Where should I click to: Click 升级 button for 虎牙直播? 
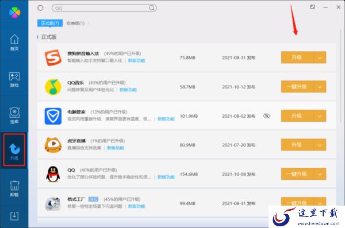[x=297, y=145]
